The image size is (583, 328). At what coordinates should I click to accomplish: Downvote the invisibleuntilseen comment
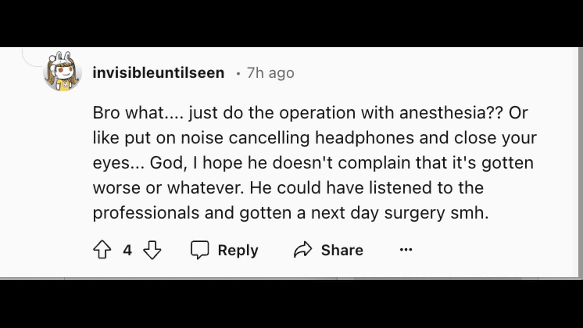pos(152,250)
